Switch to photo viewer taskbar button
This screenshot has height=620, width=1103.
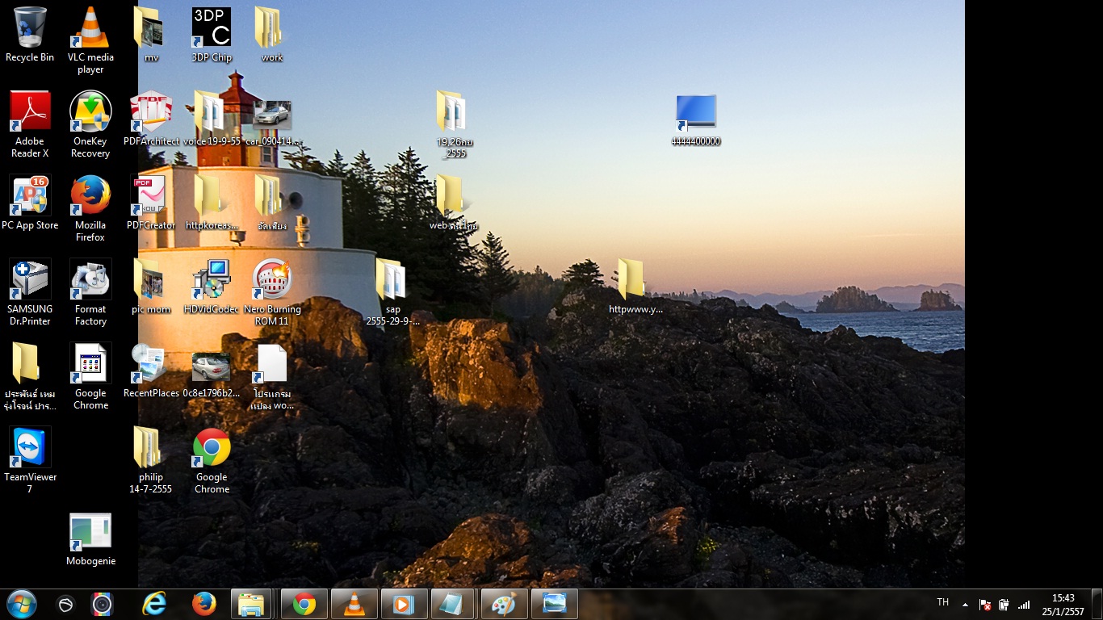pyautogui.click(x=554, y=604)
